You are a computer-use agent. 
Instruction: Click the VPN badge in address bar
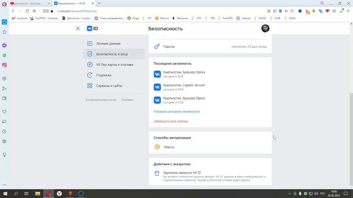tap(46, 11)
